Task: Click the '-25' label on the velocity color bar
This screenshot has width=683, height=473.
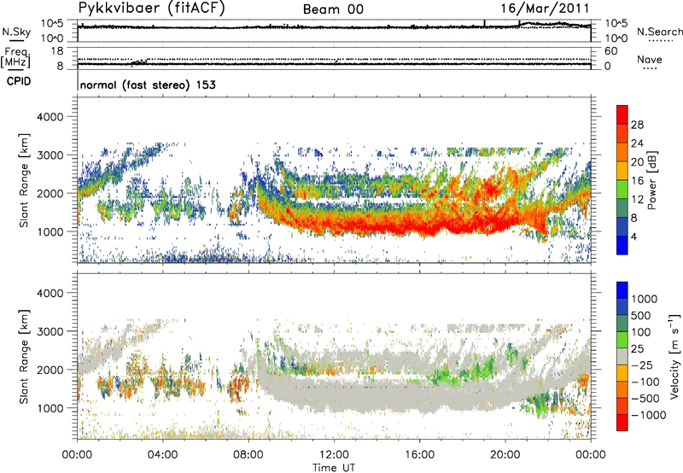Action: pos(641,365)
